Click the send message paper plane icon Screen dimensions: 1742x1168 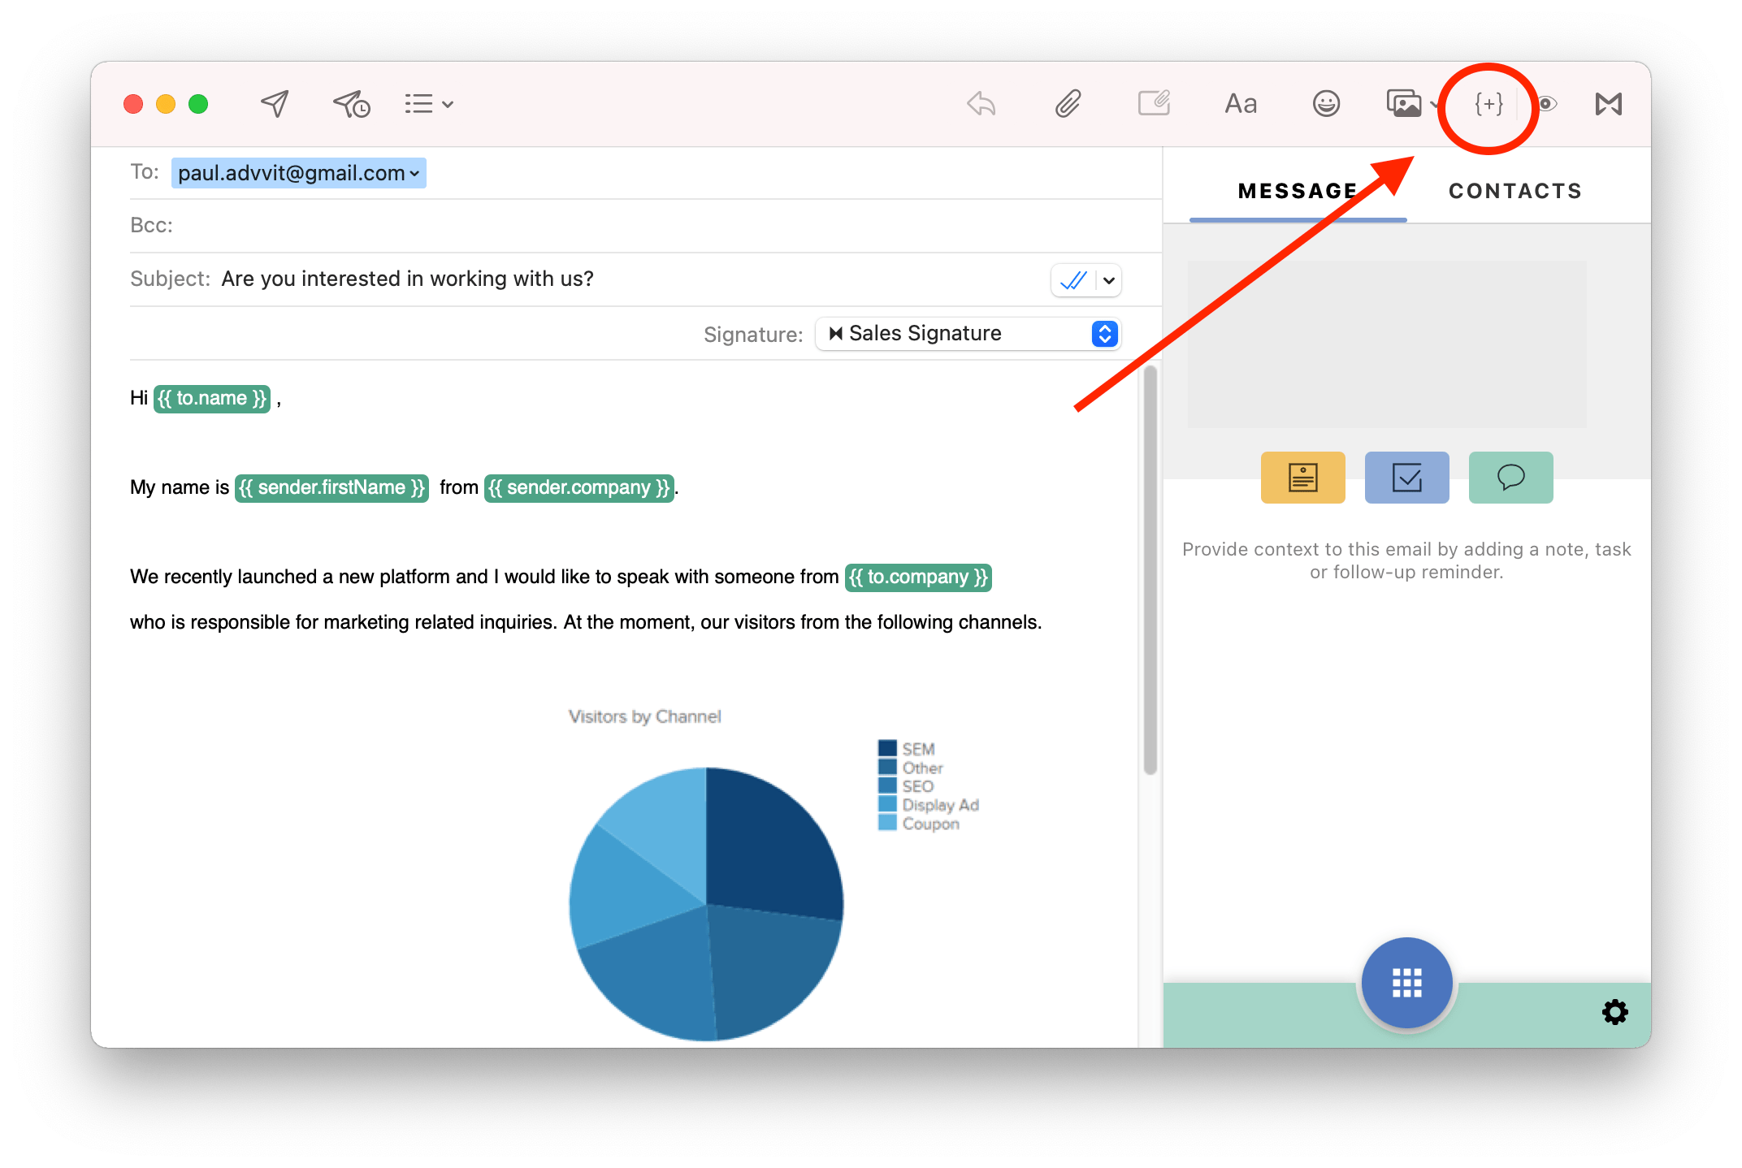[x=275, y=104]
